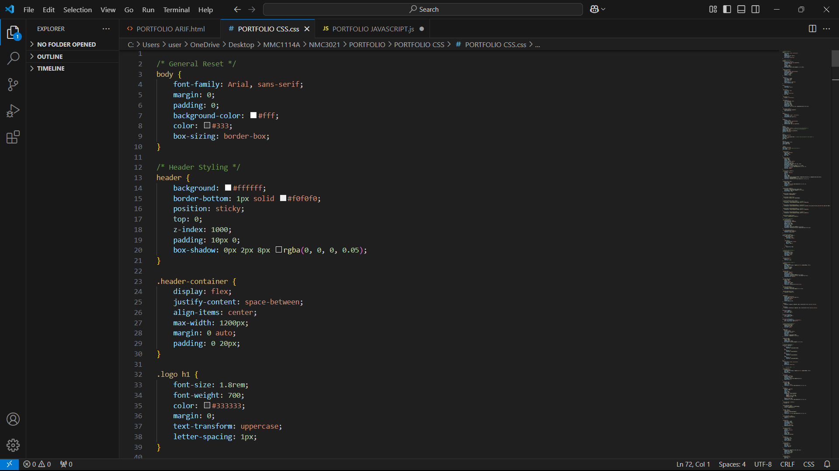Click the HTML file icon on first tab

[130, 29]
